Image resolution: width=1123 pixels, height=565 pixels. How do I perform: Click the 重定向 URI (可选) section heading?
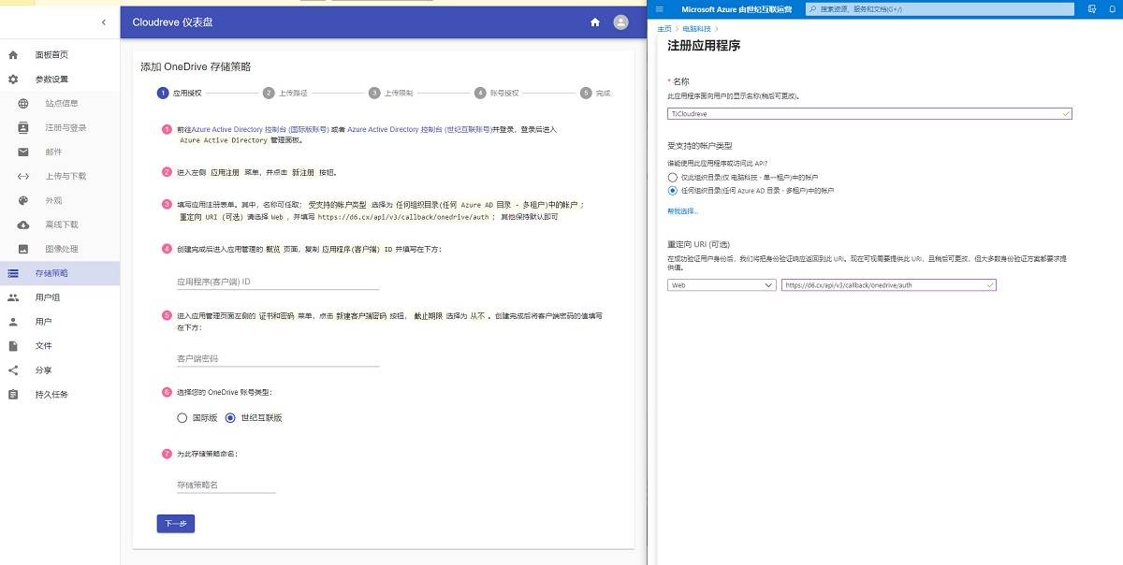697,243
